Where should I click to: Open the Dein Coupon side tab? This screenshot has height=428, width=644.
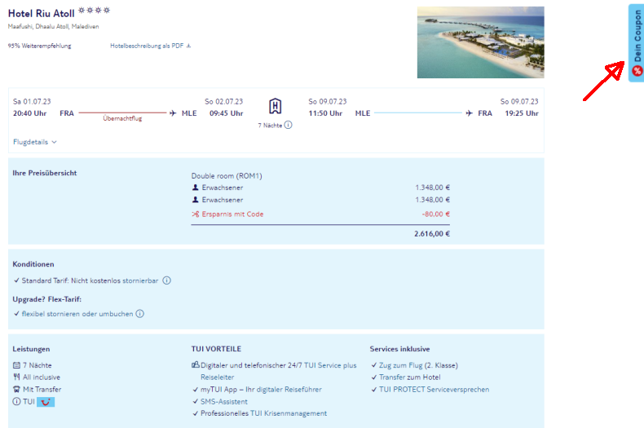637,41
